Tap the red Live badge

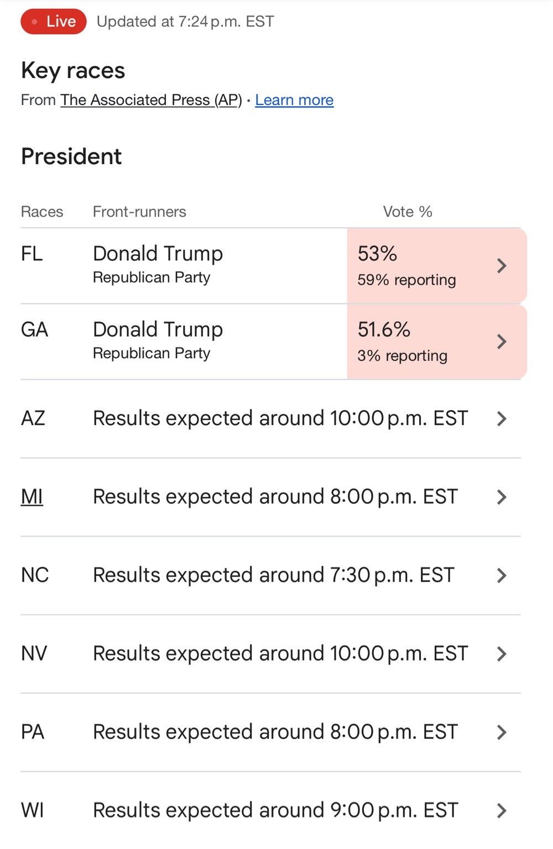(54, 22)
